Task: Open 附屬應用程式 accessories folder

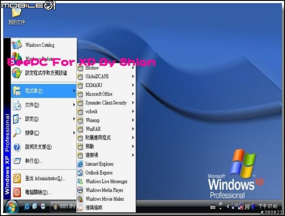Action: point(106,138)
